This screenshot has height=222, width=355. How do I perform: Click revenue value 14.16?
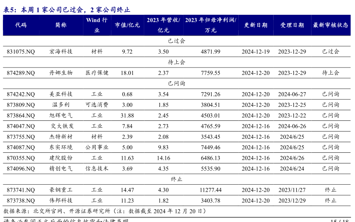(164, 158)
